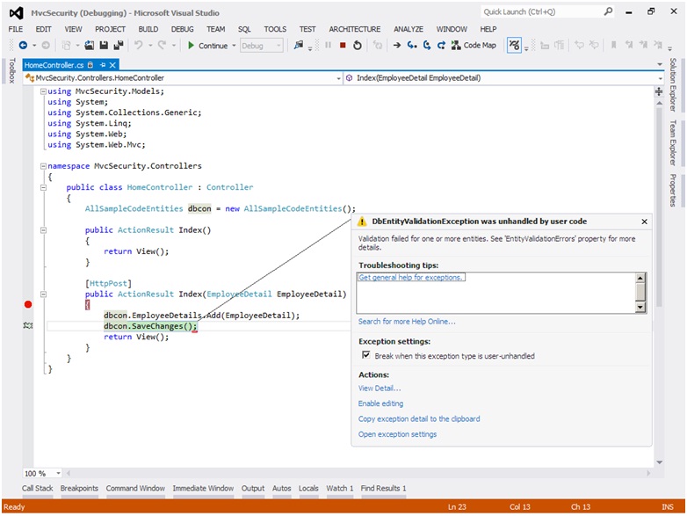Image resolution: width=687 pixels, height=516 pixels.
Task: Open the Solution Explorer side tab
Action: (673, 84)
